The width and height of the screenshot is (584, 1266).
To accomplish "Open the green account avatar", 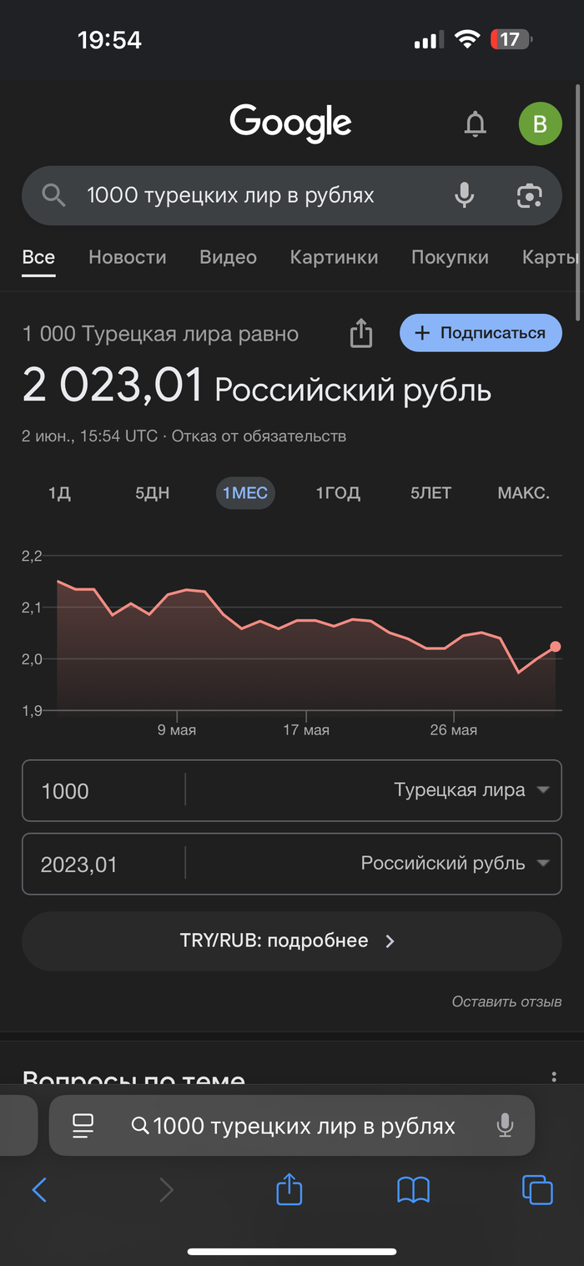I will point(540,124).
